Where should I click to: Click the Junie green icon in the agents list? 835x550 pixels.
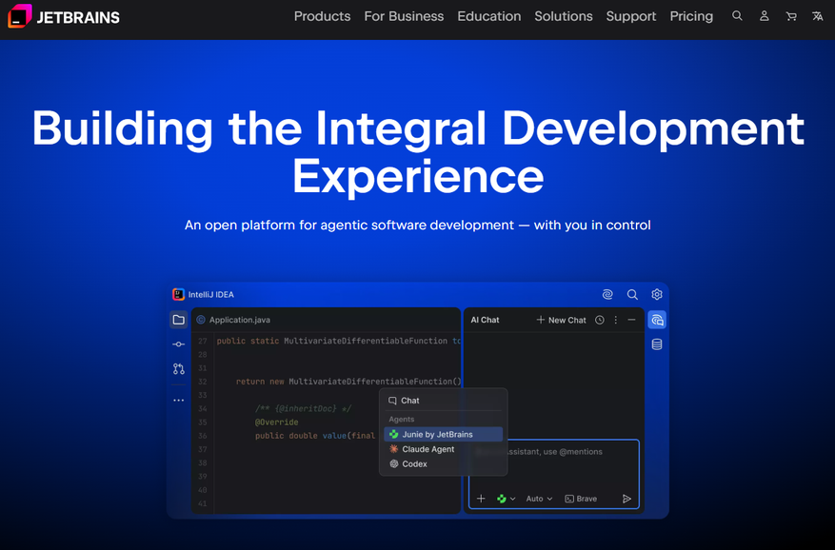394,435
